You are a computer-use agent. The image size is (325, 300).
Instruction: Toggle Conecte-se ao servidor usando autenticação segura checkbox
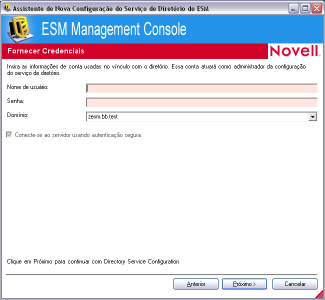(x=9, y=135)
